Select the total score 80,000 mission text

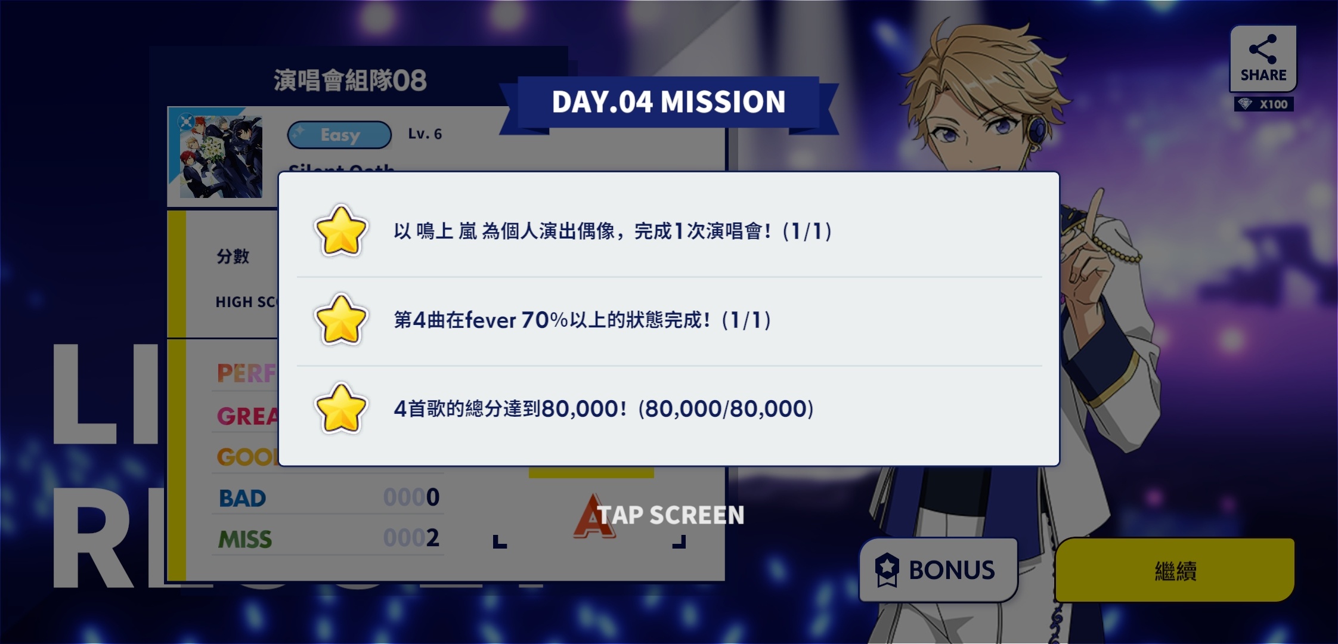coord(603,409)
